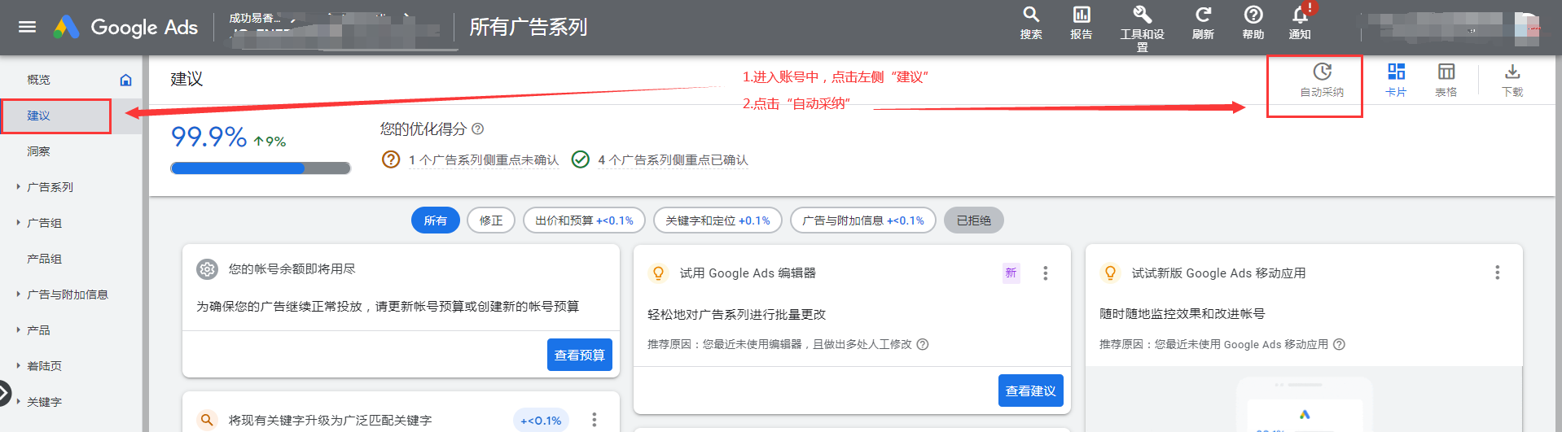Click the optimization score progress bar
The image size is (1562, 432).
point(261,168)
